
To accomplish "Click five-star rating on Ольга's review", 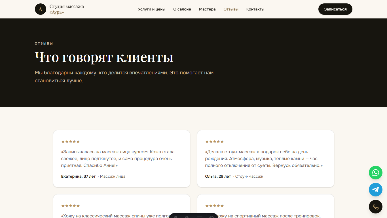I will click(215, 142).
